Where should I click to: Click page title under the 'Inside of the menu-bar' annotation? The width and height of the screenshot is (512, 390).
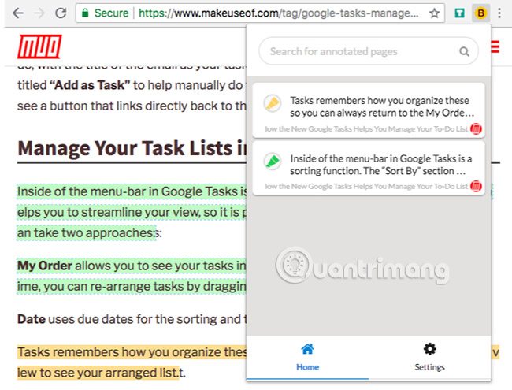(x=366, y=187)
